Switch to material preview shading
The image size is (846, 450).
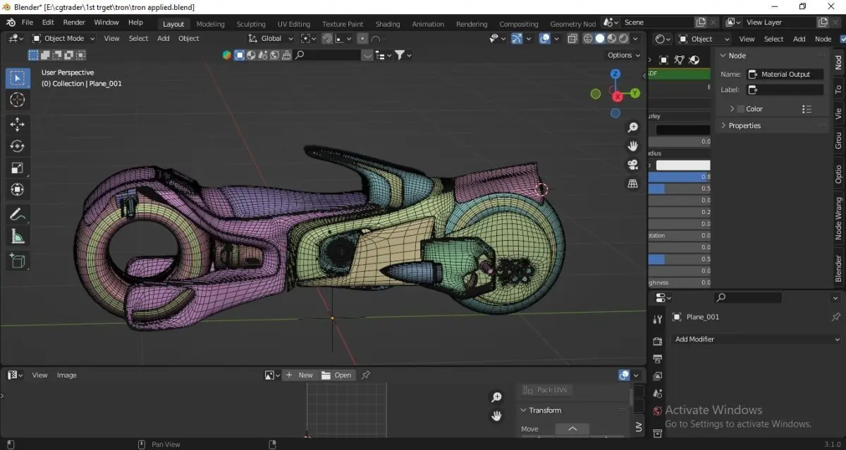coord(612,39)
